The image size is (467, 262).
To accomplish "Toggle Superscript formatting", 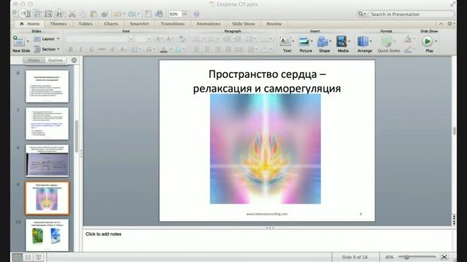I will [x=112, y=49].
